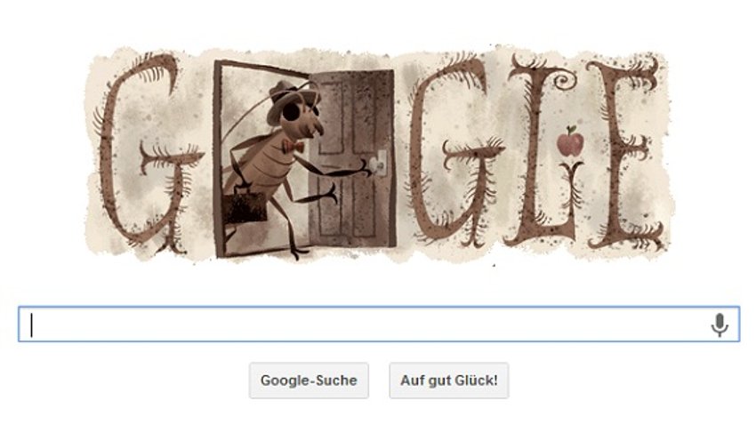Click the insect's red bow tie

(294, 146)
